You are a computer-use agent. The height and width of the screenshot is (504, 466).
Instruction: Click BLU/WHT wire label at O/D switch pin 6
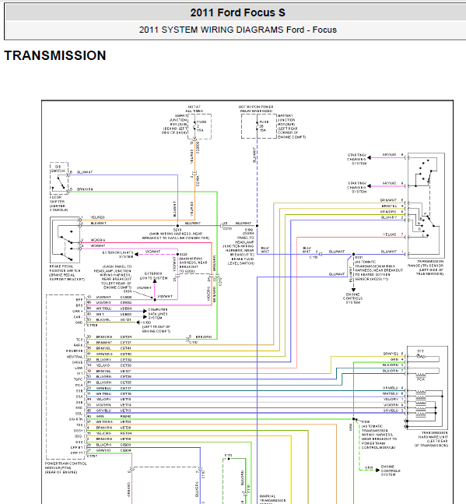coord(85,172)
